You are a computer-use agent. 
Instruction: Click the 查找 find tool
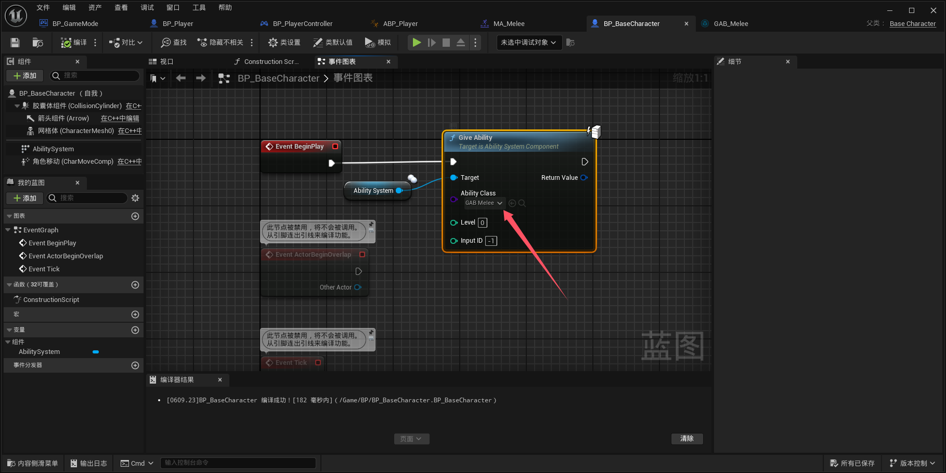[174, 43]
